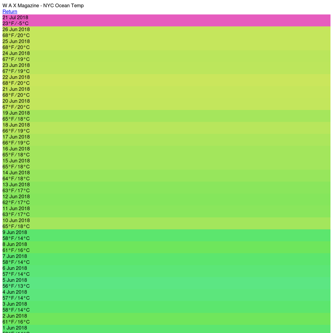Image resolution: width=333 pixels, height=333 pixels.
Task: Click the date '10 Jun 2018'
Action: (16, 220)
